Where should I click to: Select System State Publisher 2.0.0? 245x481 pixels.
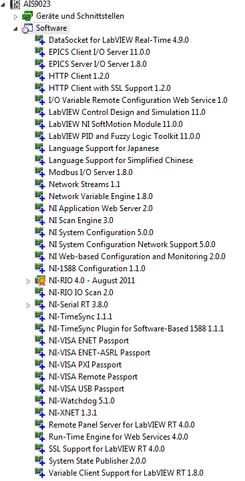pyautogui.click(x=97, y=461)
